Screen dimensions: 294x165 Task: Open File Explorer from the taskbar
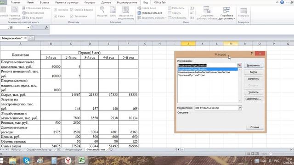tap(13, 160)
